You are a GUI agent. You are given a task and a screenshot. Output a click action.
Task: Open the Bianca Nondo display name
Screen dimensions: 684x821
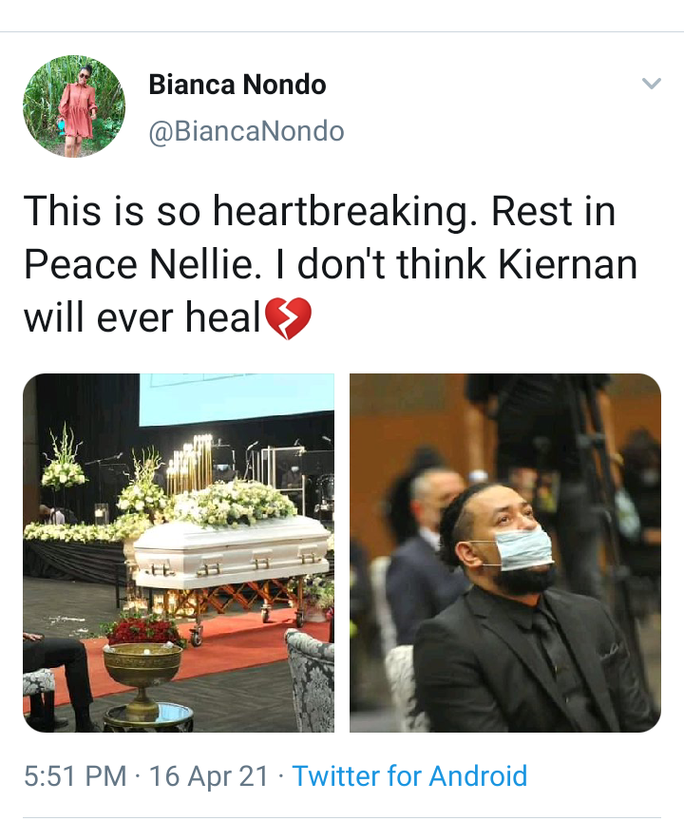click(237, 85)
